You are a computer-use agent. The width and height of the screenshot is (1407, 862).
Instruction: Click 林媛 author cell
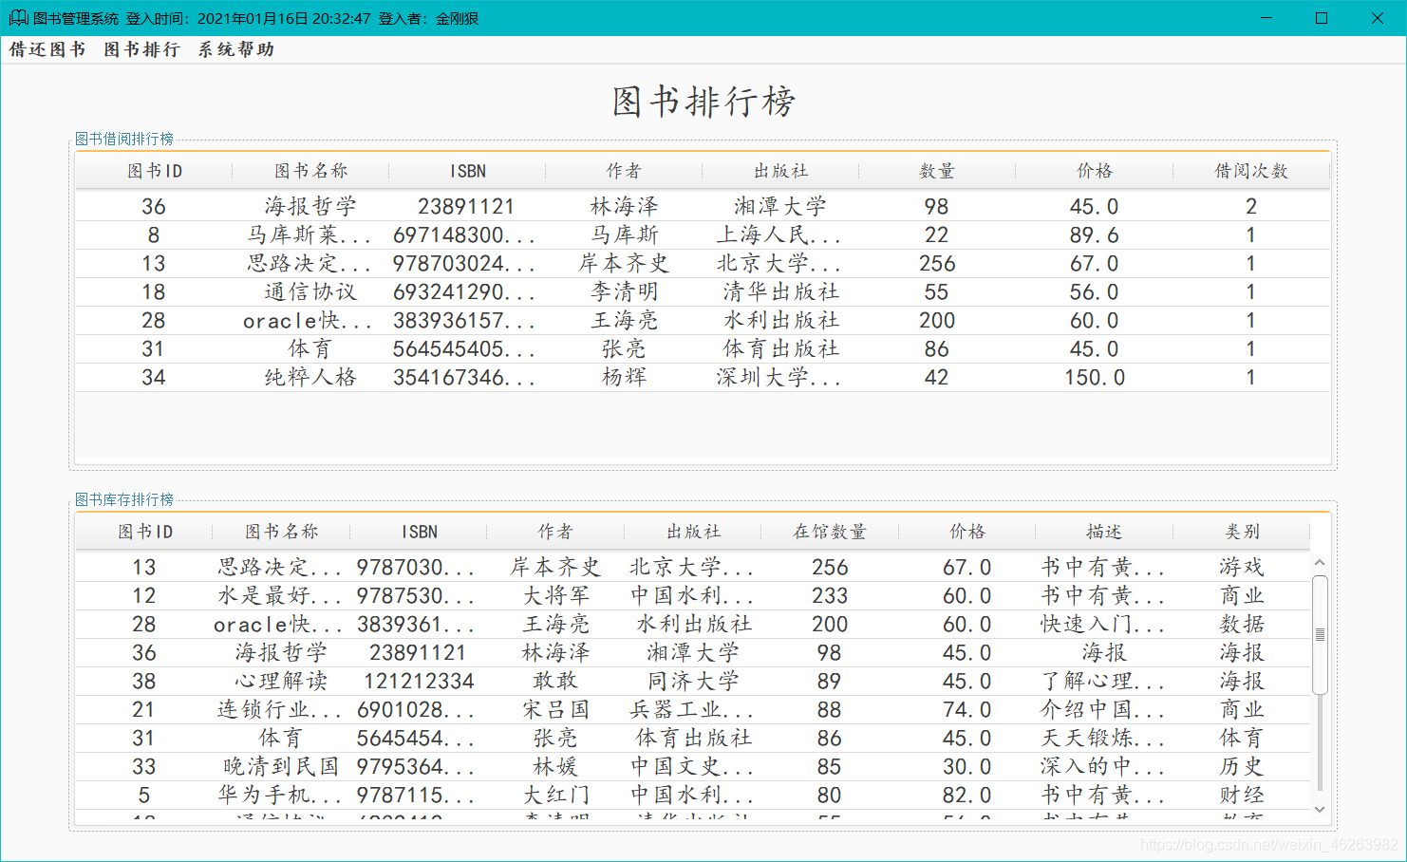click(555, 766)
